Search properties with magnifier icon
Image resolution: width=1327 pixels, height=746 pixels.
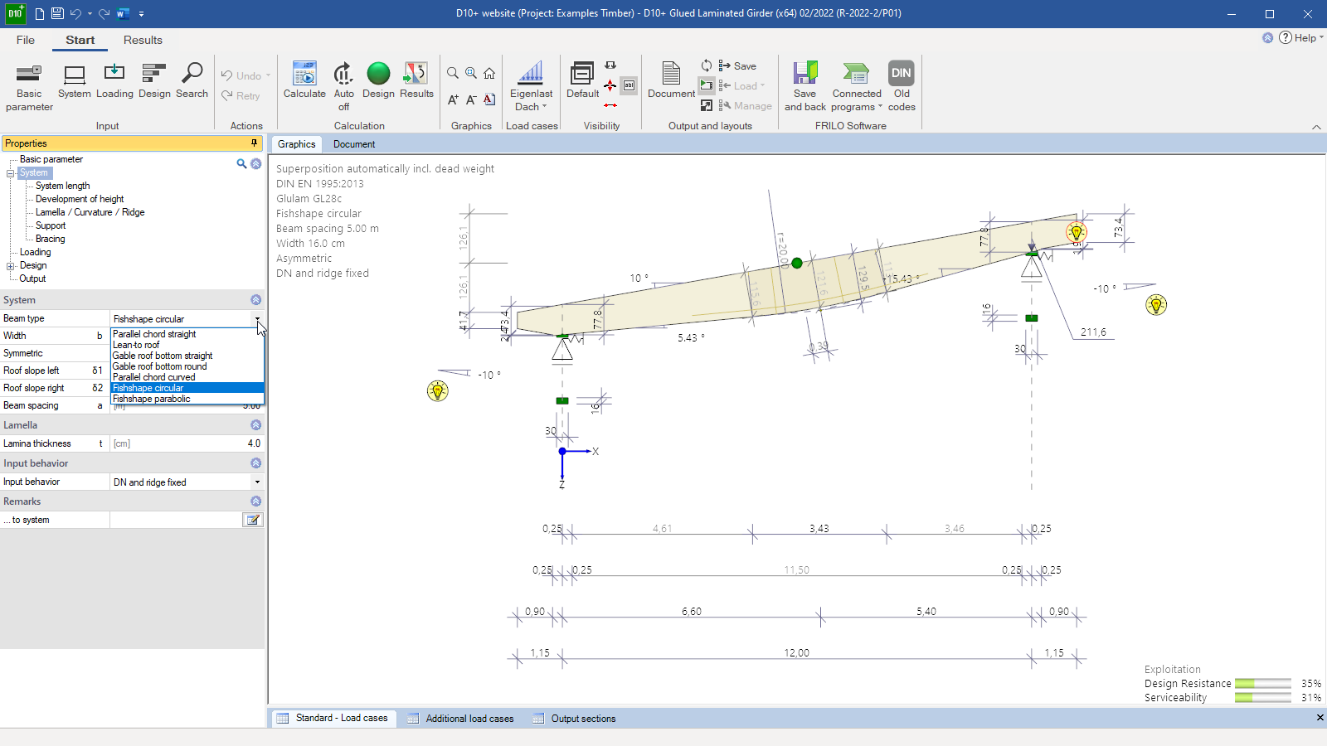[241, 164]
